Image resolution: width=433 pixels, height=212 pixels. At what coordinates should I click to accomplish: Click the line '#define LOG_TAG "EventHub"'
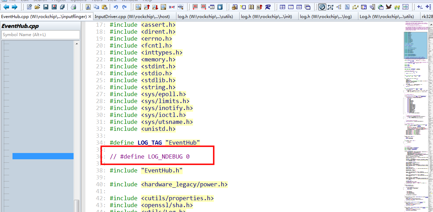click(x=155, y=143)
